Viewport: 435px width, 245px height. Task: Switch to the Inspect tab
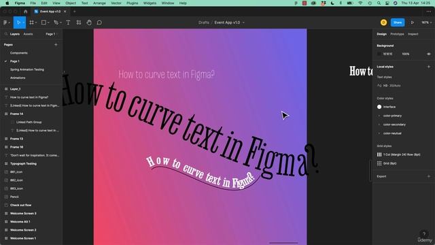pos(413,34)
